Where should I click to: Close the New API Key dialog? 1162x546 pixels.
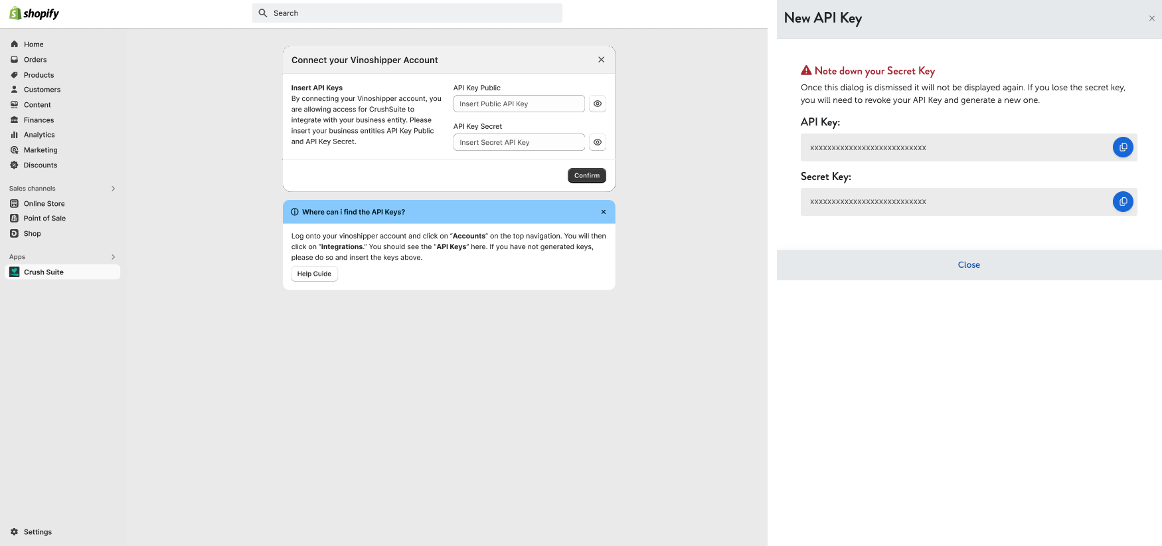pos(969,265)
